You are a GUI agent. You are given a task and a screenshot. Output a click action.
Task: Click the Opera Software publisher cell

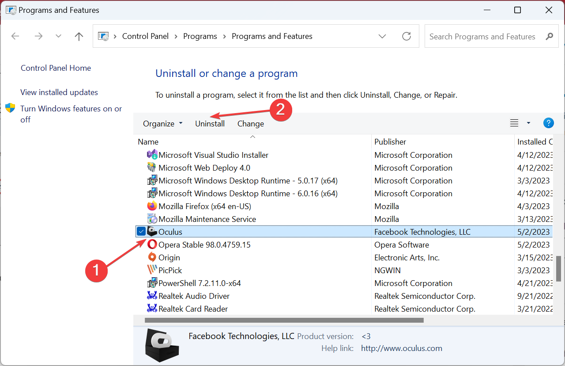coord(402,244)
